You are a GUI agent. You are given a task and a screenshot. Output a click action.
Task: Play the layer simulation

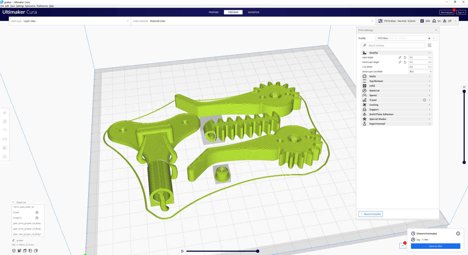182,251
